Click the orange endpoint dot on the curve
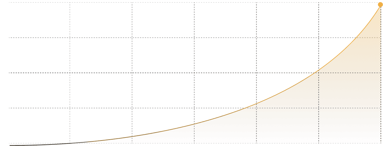The height and width of the screenshot is (146, 383). [x=380, y=5]
